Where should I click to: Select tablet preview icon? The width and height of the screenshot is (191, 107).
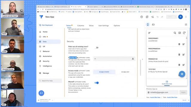153,24
